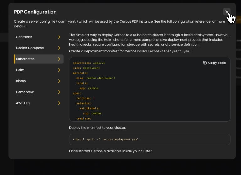Open the Container deployment tab
This screenshot has height=175, width=241.
point(39,37)
